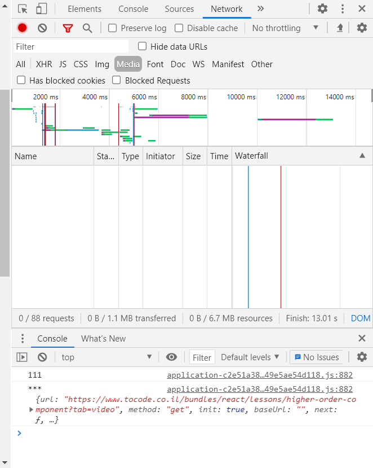This screenshot has width=373, height=468.
Task: Filter requests by Manifest
Action: (x=228, y=64)
